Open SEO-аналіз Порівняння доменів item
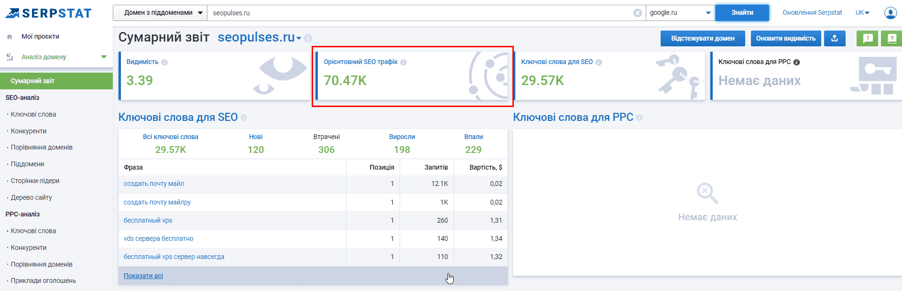 42,147
